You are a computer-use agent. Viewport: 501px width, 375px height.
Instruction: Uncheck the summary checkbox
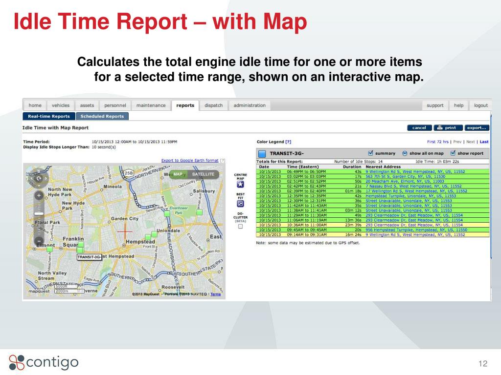(x=371, y=153)
